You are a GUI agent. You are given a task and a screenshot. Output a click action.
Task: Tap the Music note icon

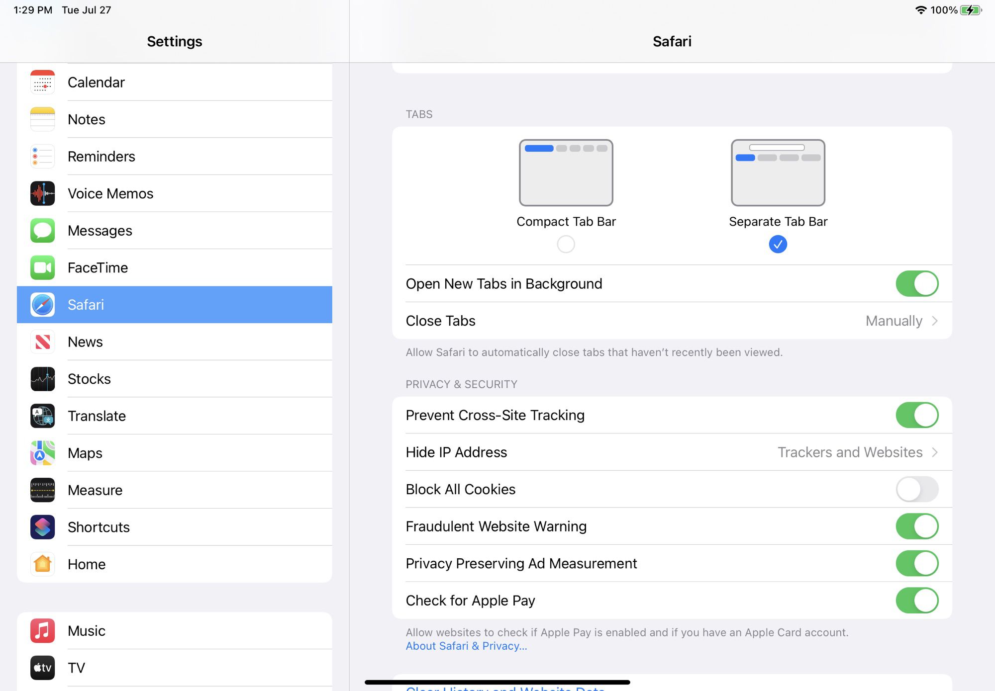click(x=42, y=631)
